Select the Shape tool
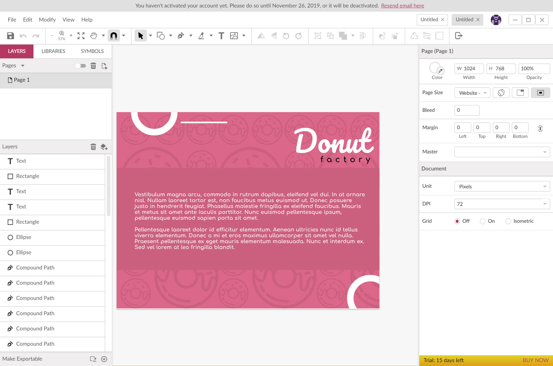 161,36
